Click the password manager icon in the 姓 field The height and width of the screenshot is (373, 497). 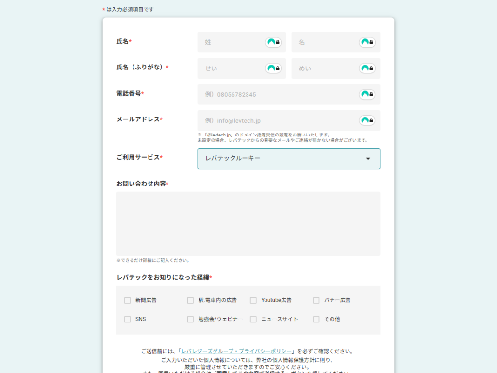click(273, 42)
